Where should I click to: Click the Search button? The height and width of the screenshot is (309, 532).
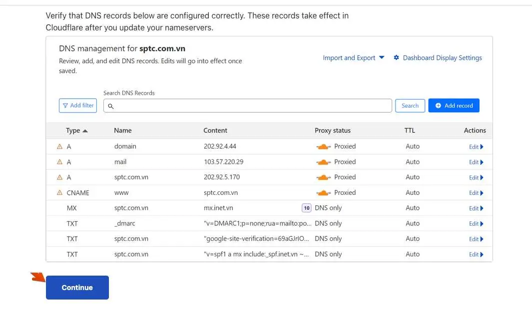point(410,106)
